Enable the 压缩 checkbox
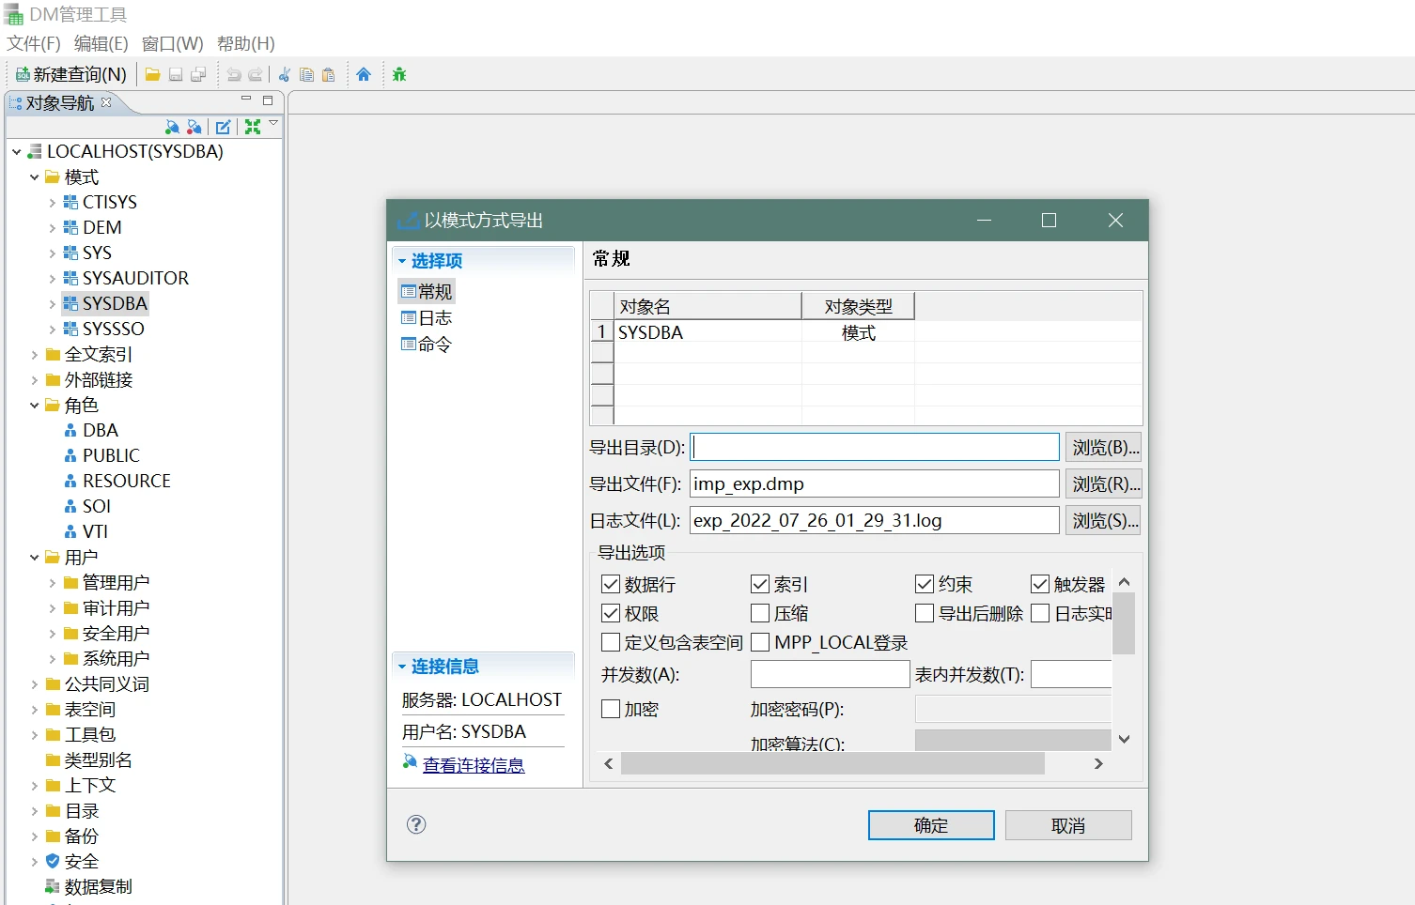 coord(760,614)
